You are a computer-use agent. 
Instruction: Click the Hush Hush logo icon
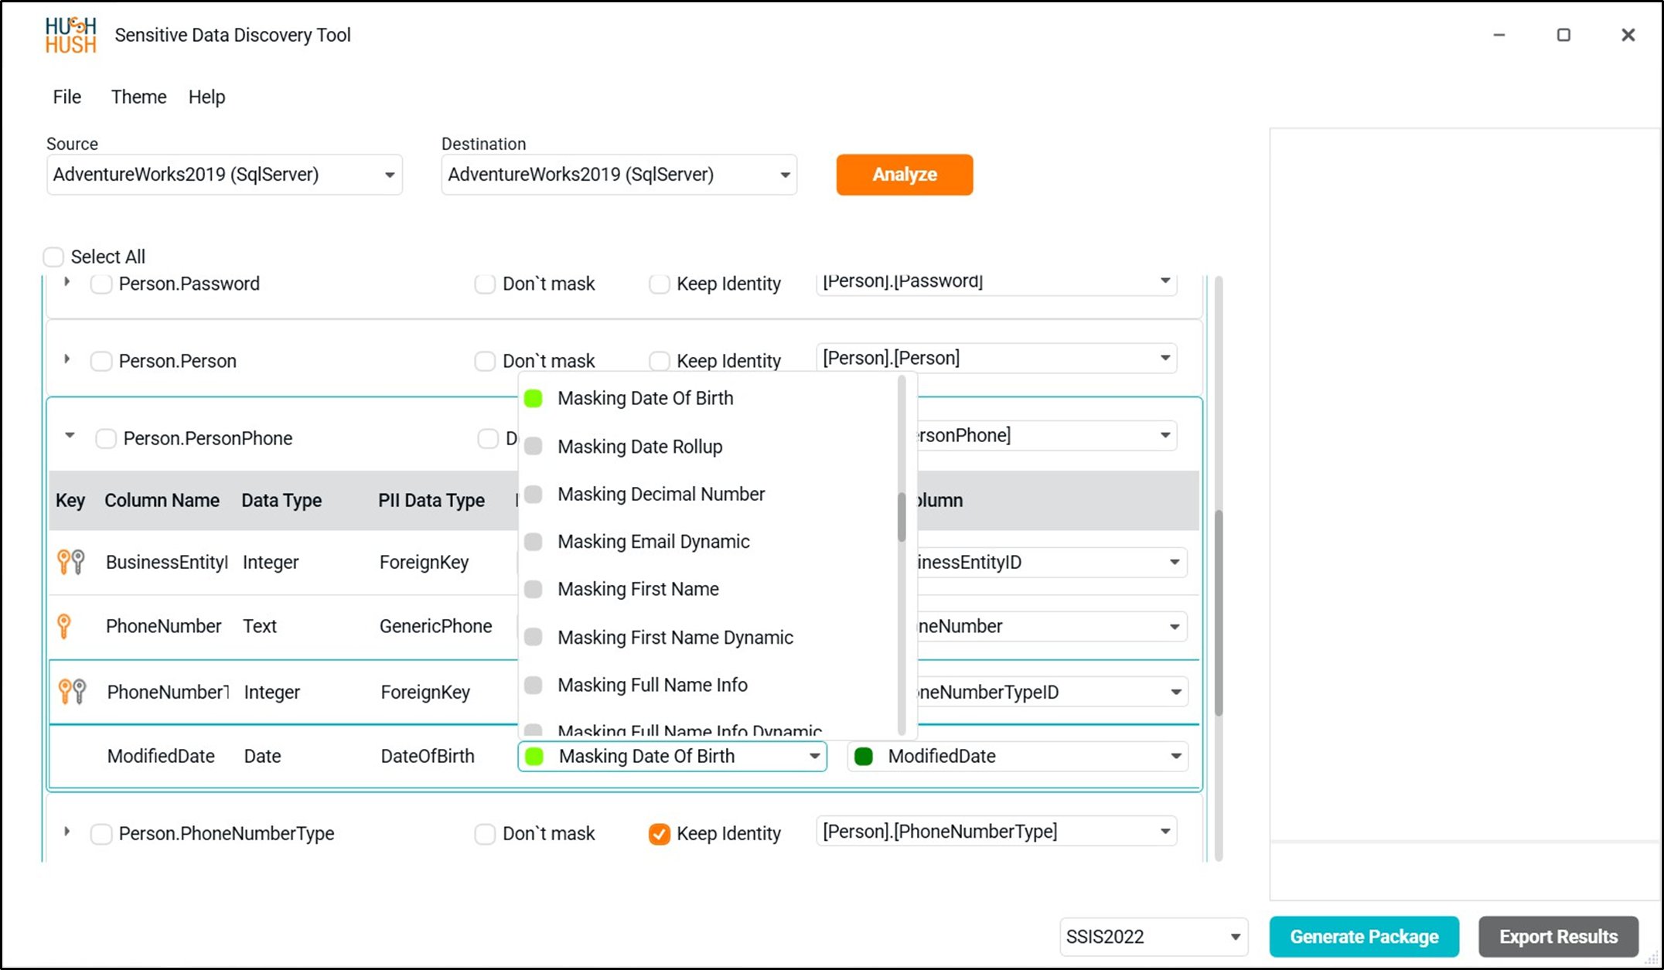(x=70, y=36)
